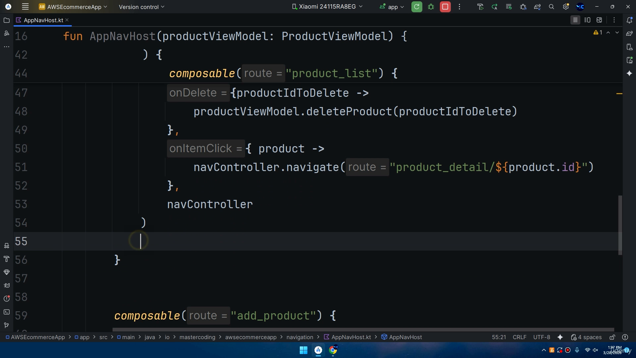Image resolution: width=636 pixels, height=358 pixels.
Task: Close the AppNavHost.kt tab
Action: click(x=67, y=20)
